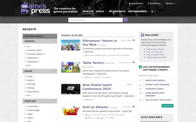Click monitor icon beside Four screenshots

[x=95, y=77]
